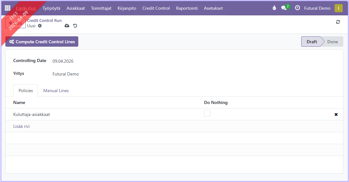This screenshot has height=182, width=349.
Task: Click the water drop debug icon
Action: [274, 8]
